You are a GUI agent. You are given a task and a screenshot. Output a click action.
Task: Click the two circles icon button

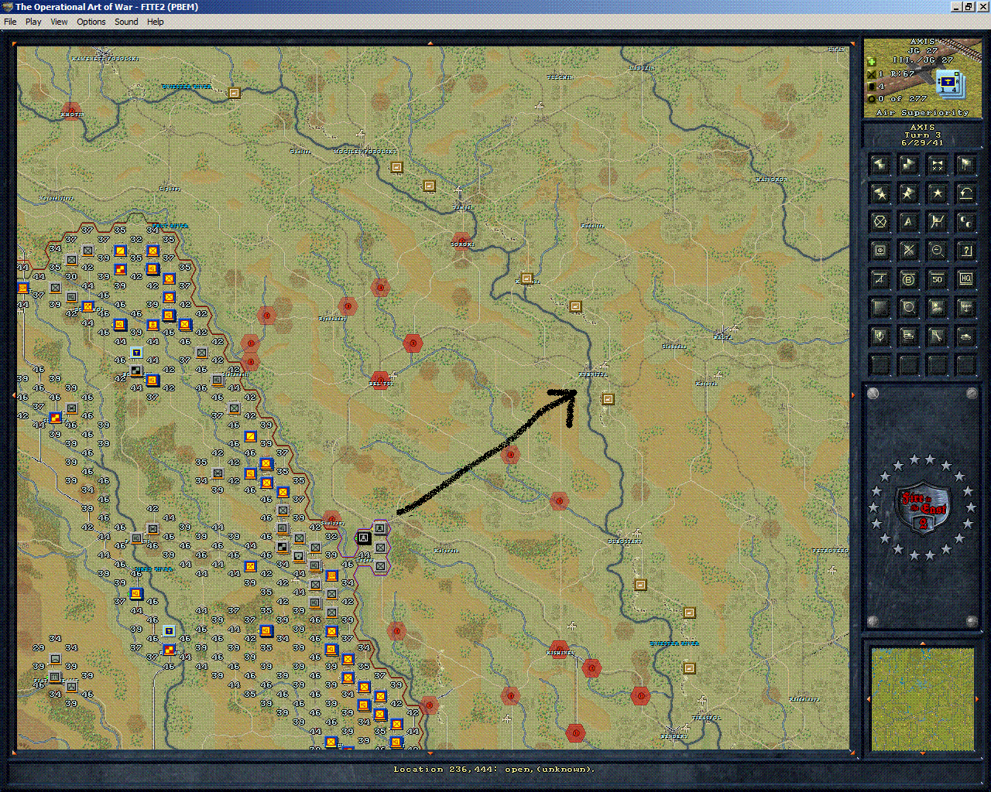(966, 221)
